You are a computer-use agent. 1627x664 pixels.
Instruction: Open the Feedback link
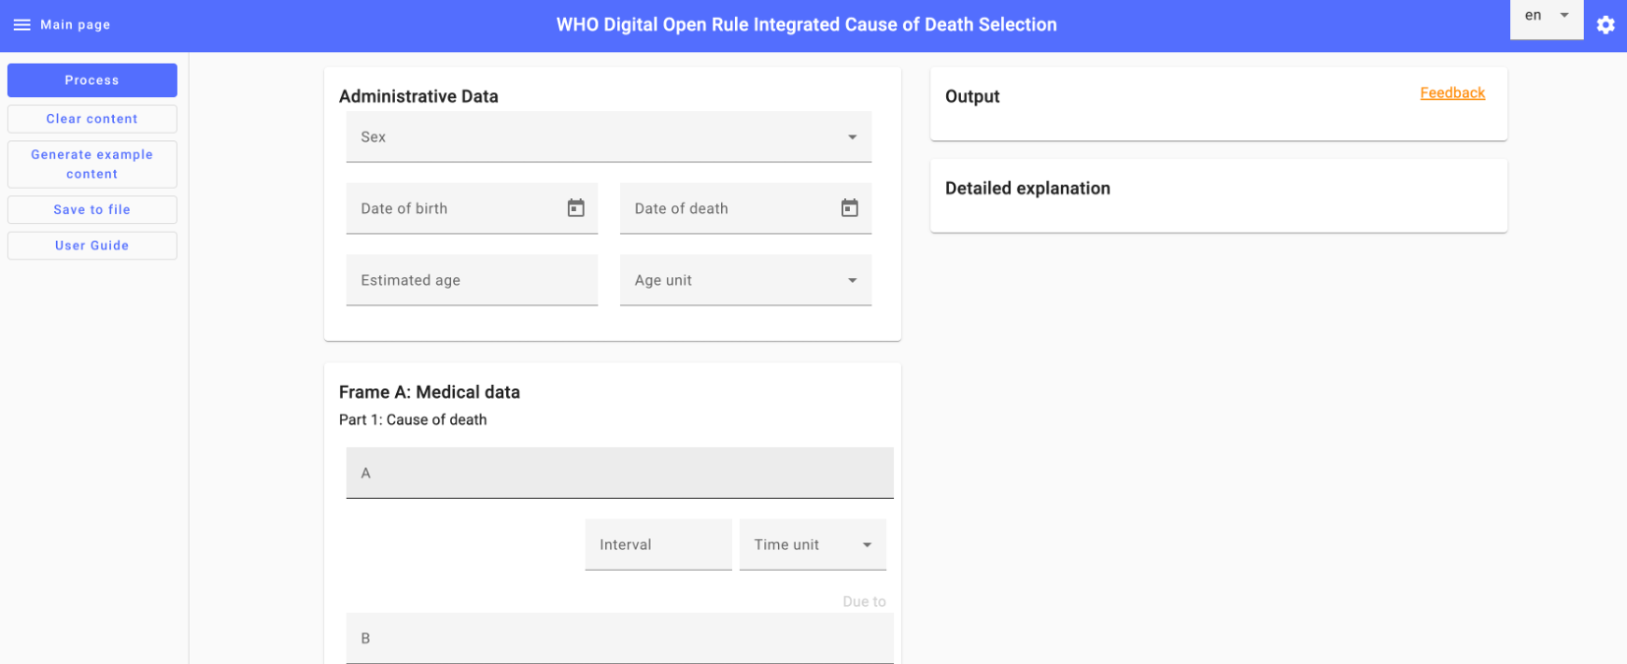click(1452, 93)
